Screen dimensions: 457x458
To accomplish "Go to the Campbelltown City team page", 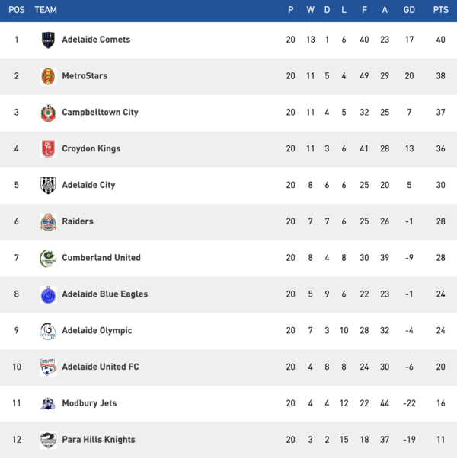I will [x=100, y=113].
